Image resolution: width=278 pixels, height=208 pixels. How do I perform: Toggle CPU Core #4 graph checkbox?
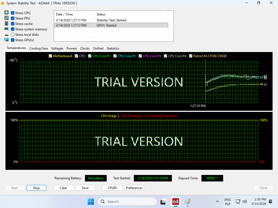(165, 56)
